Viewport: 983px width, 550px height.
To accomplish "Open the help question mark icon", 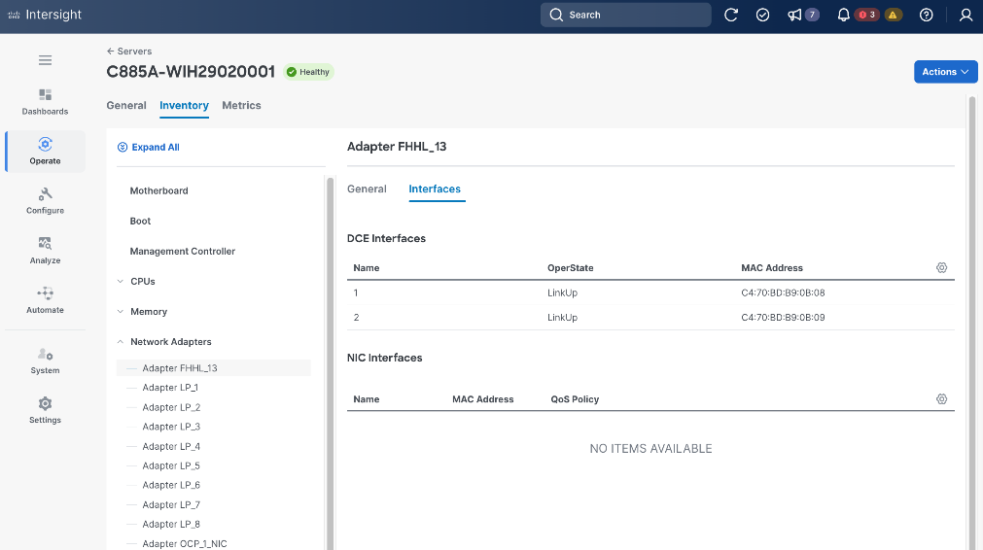I will (x=927, y=15).
